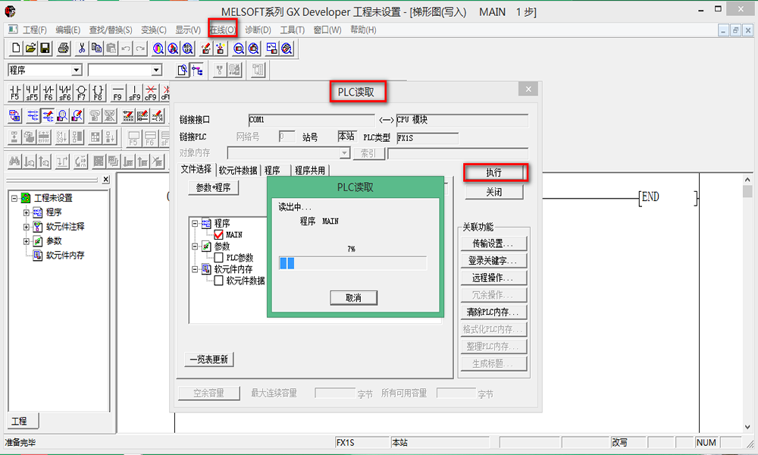The image size is (758, 455).
Task: Switch to the 软元件数据 tab
Action: (238, 170)
